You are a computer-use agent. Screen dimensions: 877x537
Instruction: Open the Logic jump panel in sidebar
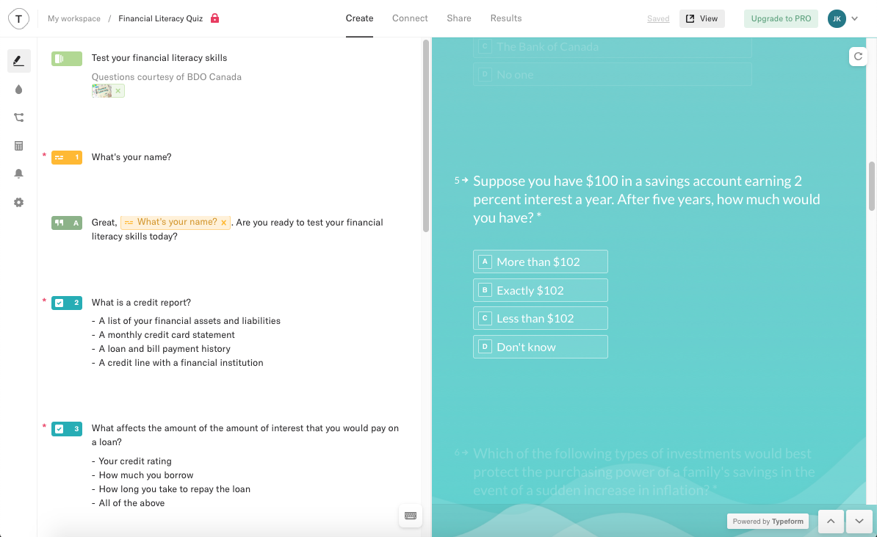(18, 118)
